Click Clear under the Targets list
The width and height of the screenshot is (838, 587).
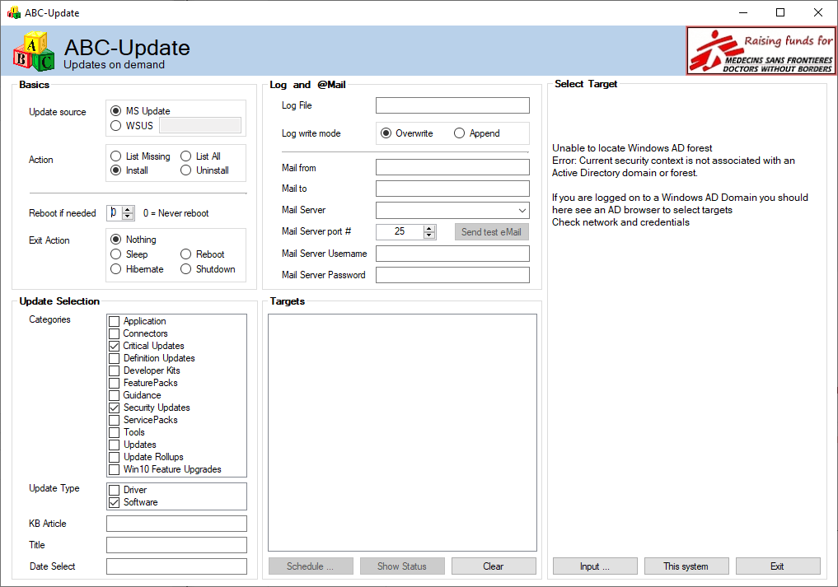tap(494, 566)
